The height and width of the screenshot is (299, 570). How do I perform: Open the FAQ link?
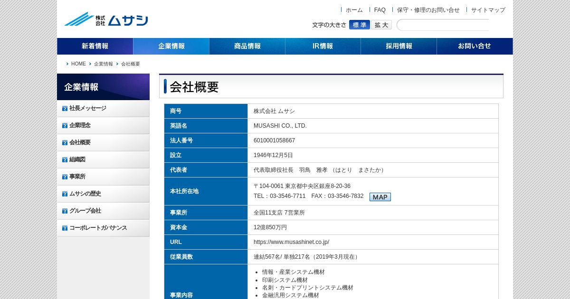(380, 10)
